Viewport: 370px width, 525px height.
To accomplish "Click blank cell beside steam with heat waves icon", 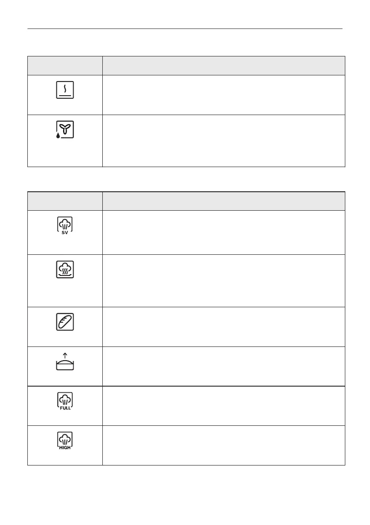I will pos(223,280).
